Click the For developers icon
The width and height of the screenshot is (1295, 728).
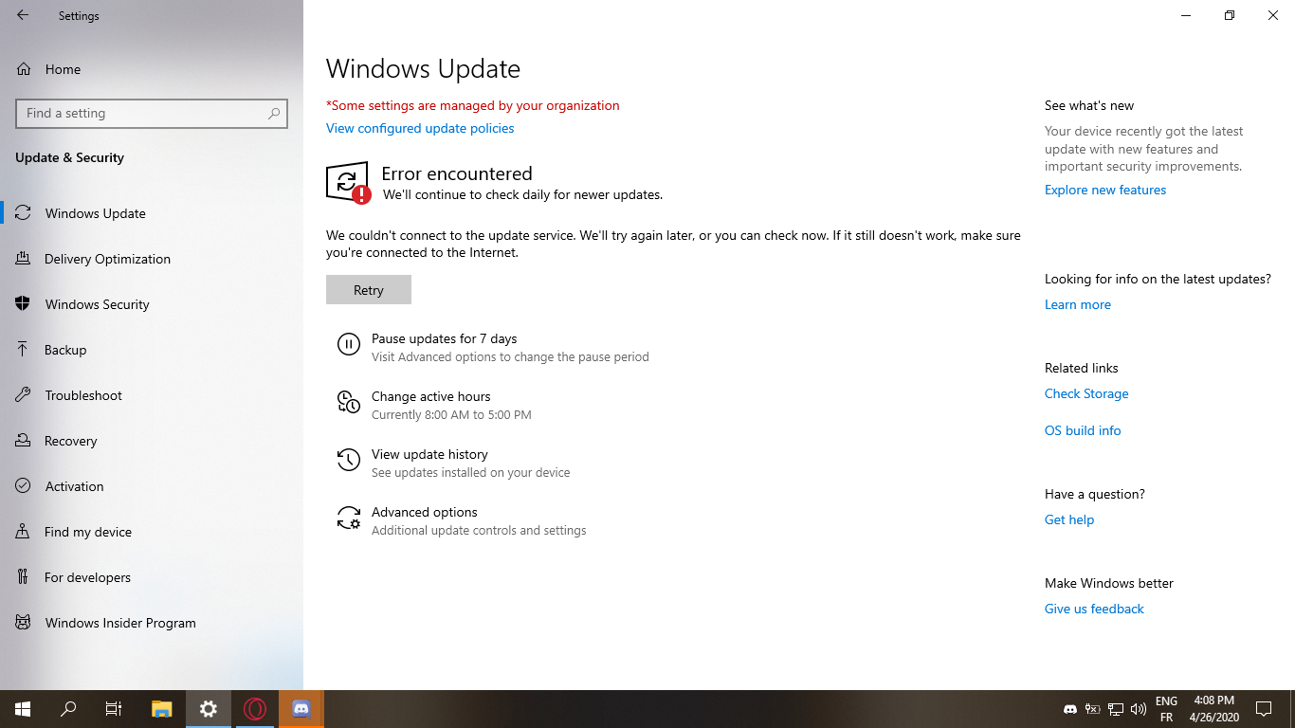click(x=23, y=577)
